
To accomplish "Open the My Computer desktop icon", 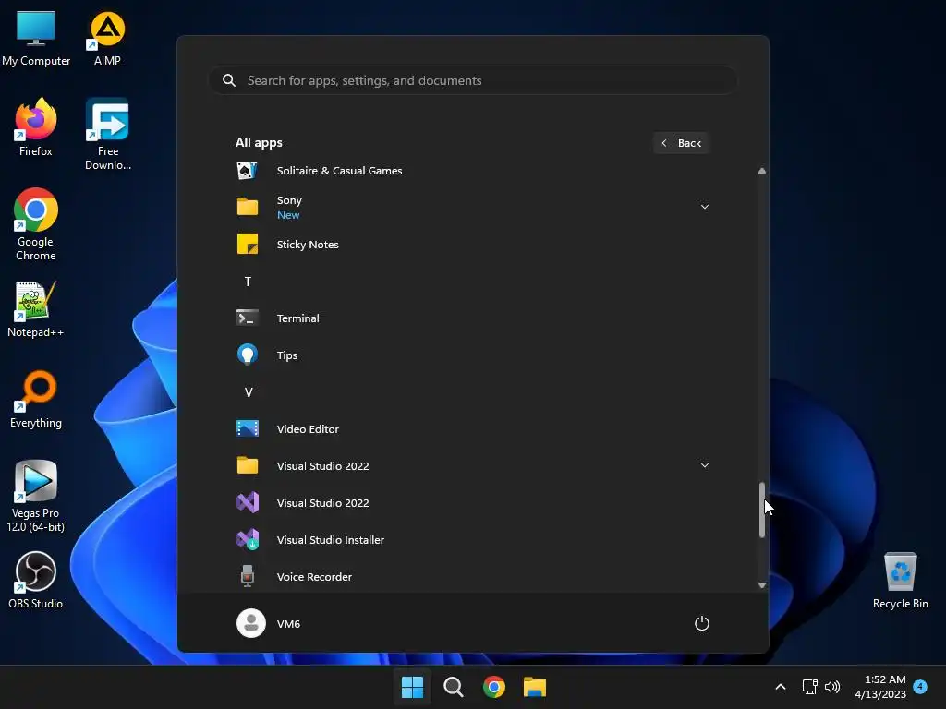I will [36, 38].
